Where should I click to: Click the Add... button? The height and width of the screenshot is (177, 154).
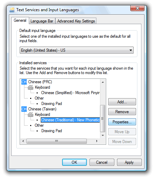coord(122,102)
